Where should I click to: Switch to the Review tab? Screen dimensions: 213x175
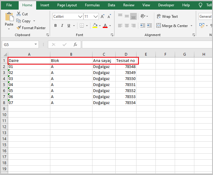click(129, 5)
